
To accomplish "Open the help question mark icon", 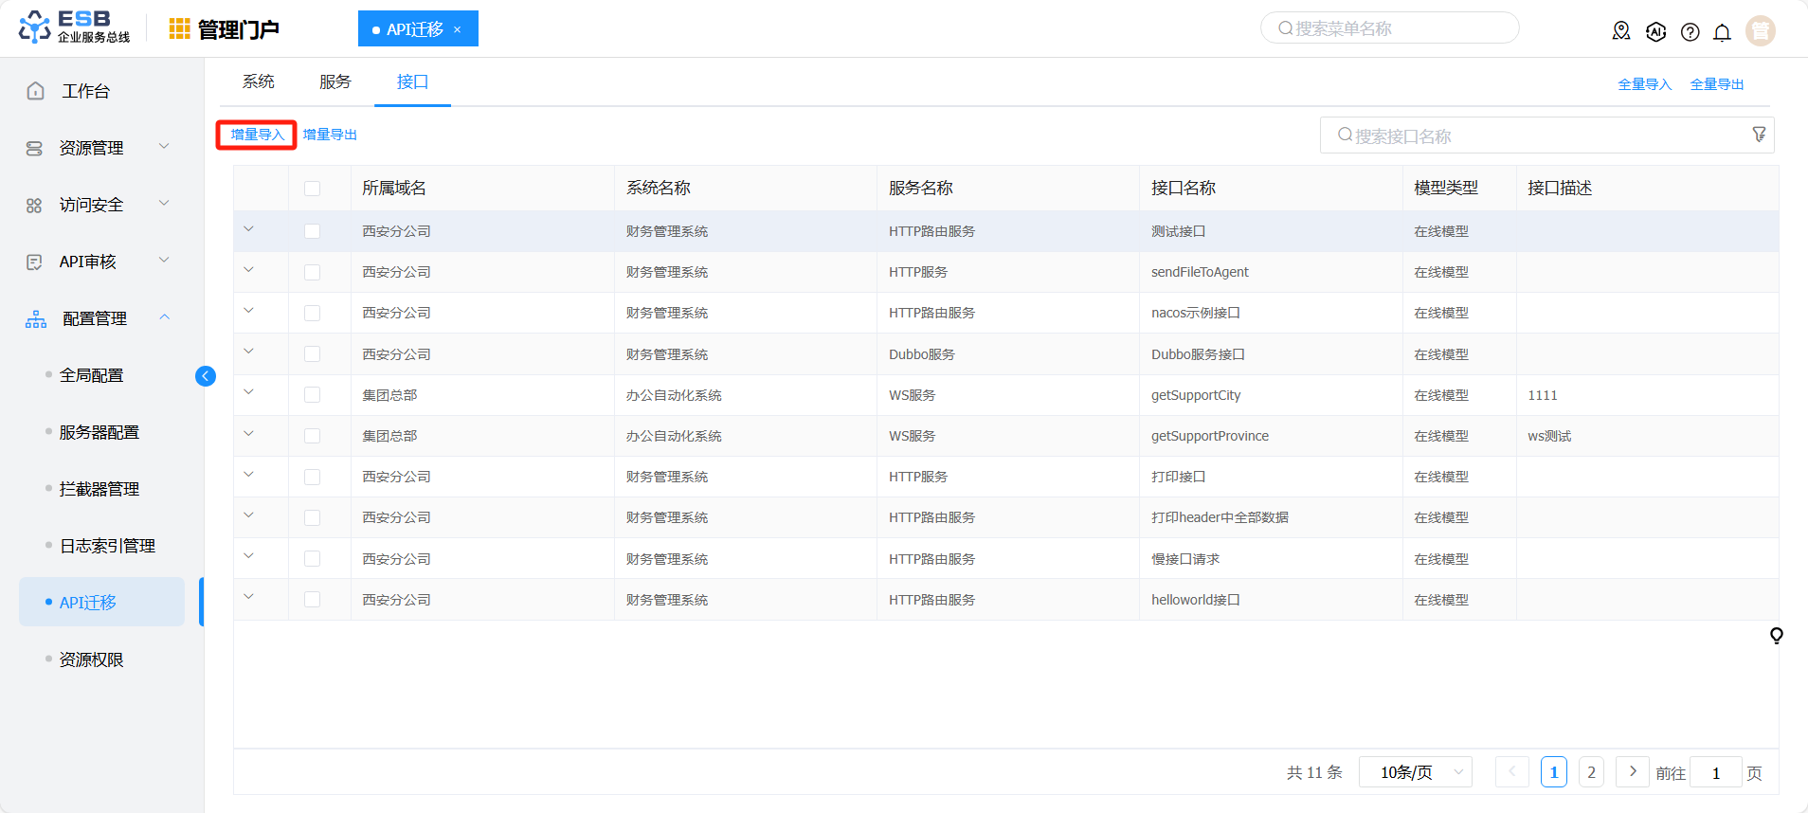I will point(1690,32).
